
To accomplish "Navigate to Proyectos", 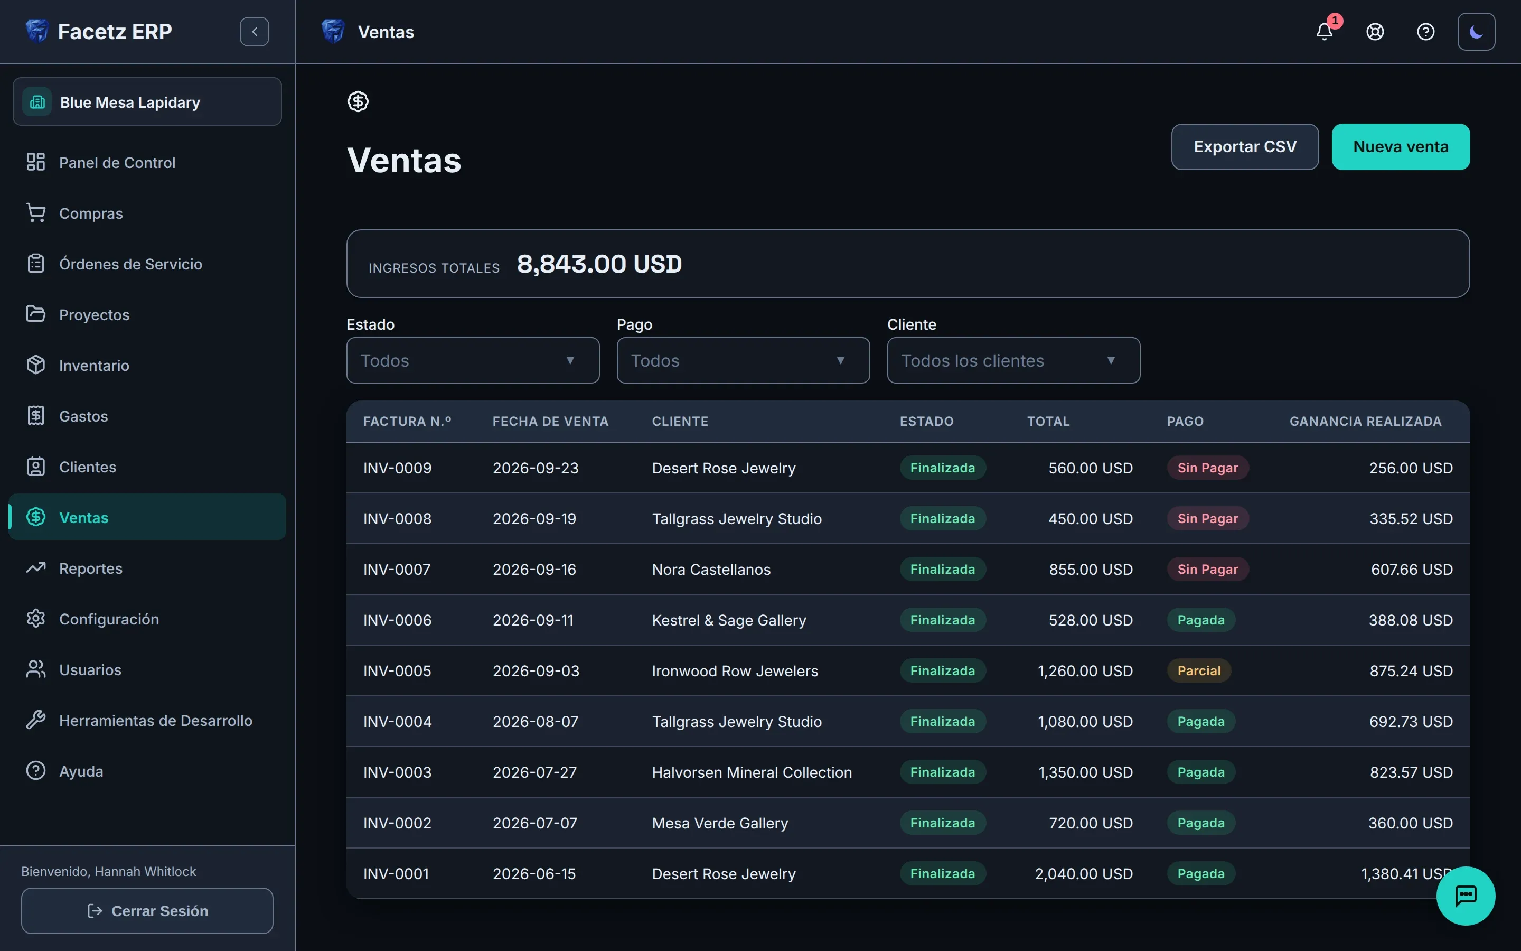I will 147,314.
